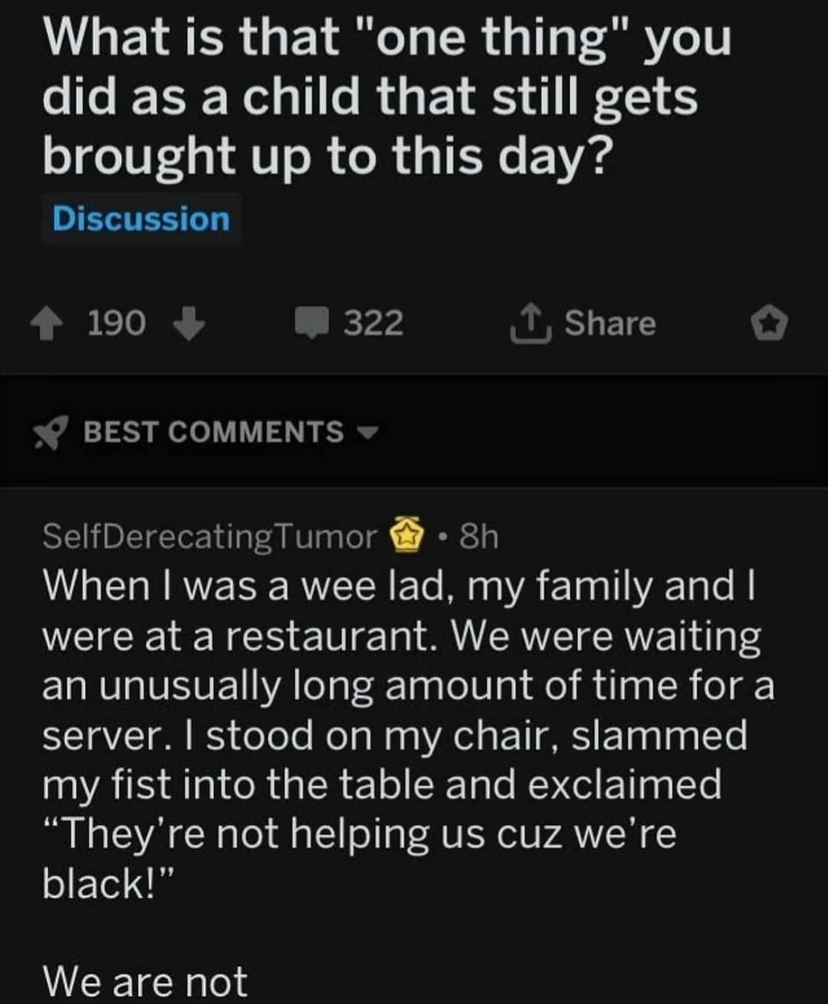
Task: Open the SelfDerecatingTumor user profile
Action: pyautogui.click(x=210, y=536)
